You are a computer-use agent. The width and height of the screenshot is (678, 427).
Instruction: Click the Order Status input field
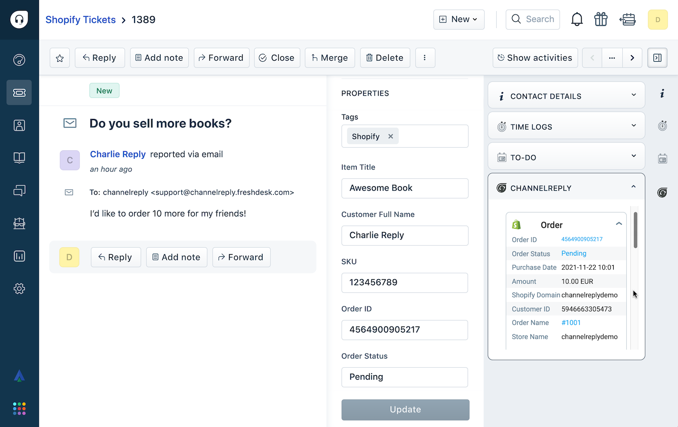(405, 377)
